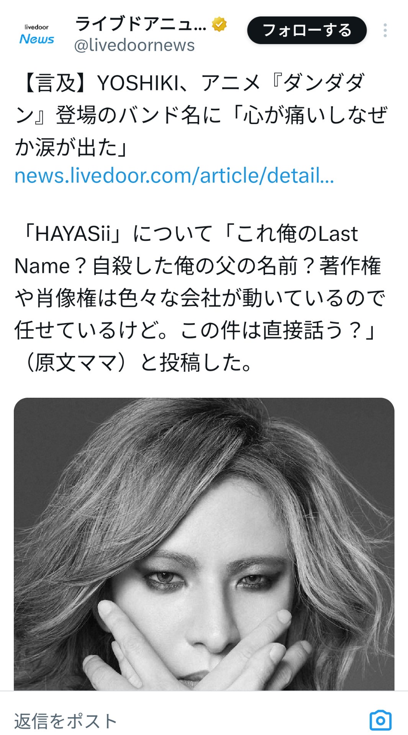Open the livedoor News profile avatar
408x735 pixels.
[x=37, y=34]
